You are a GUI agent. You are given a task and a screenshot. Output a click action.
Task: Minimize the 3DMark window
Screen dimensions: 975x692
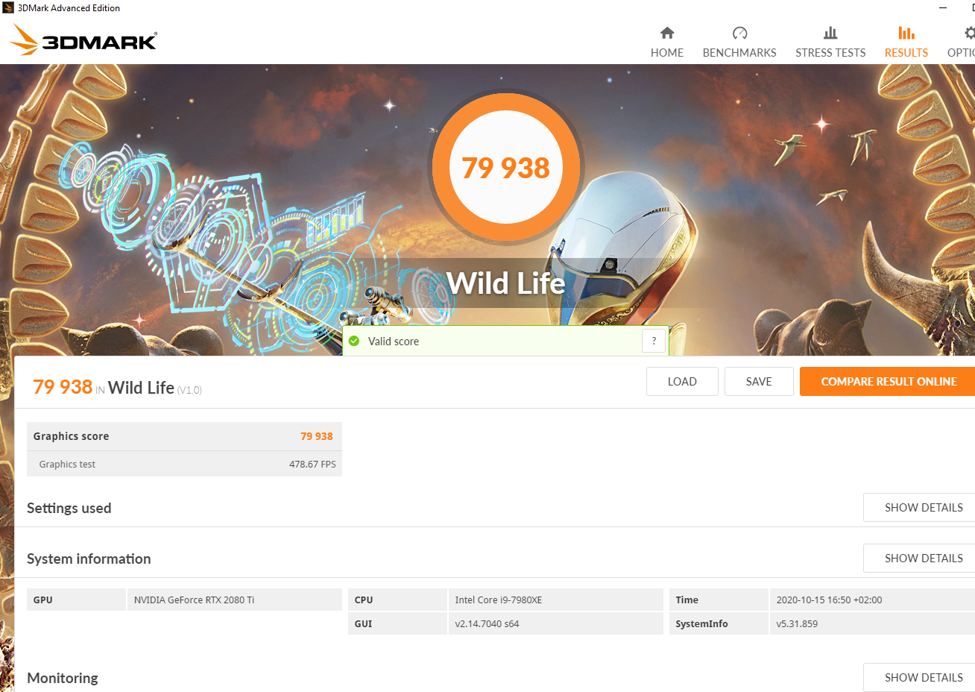(x=943, y=8)
